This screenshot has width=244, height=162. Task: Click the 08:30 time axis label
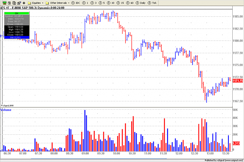(x=69, y=153)
